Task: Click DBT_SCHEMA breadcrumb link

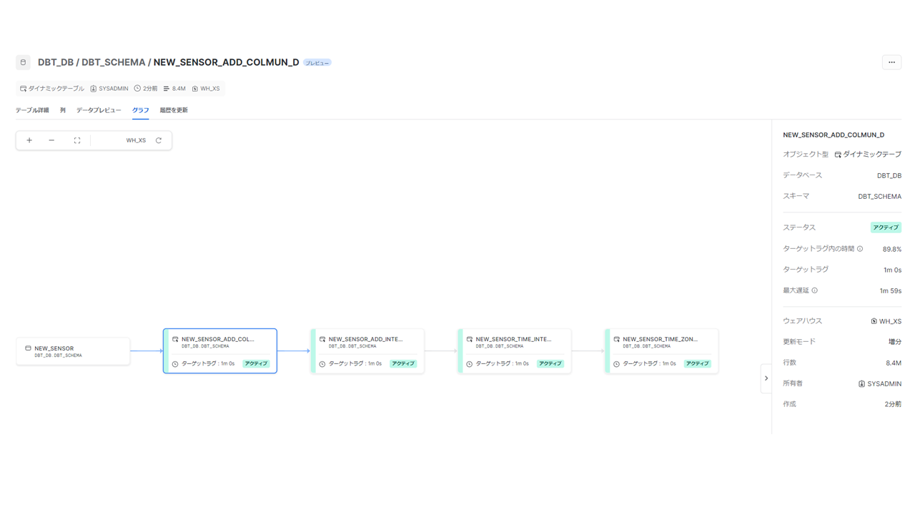Action: click(113, 62)
